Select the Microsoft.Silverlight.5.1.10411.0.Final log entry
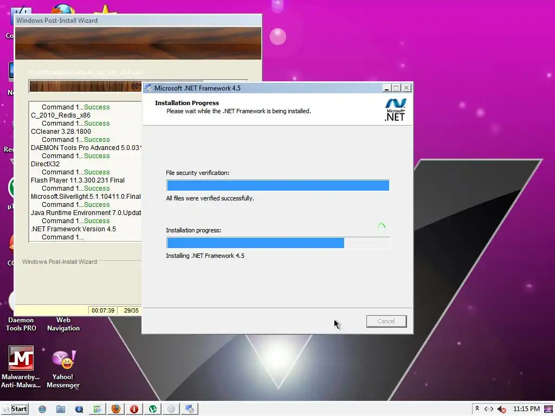This screenshot has width=555, height=416. pos(86,197)
